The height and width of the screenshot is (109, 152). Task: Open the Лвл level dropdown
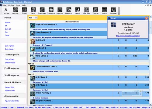point(36,18)
